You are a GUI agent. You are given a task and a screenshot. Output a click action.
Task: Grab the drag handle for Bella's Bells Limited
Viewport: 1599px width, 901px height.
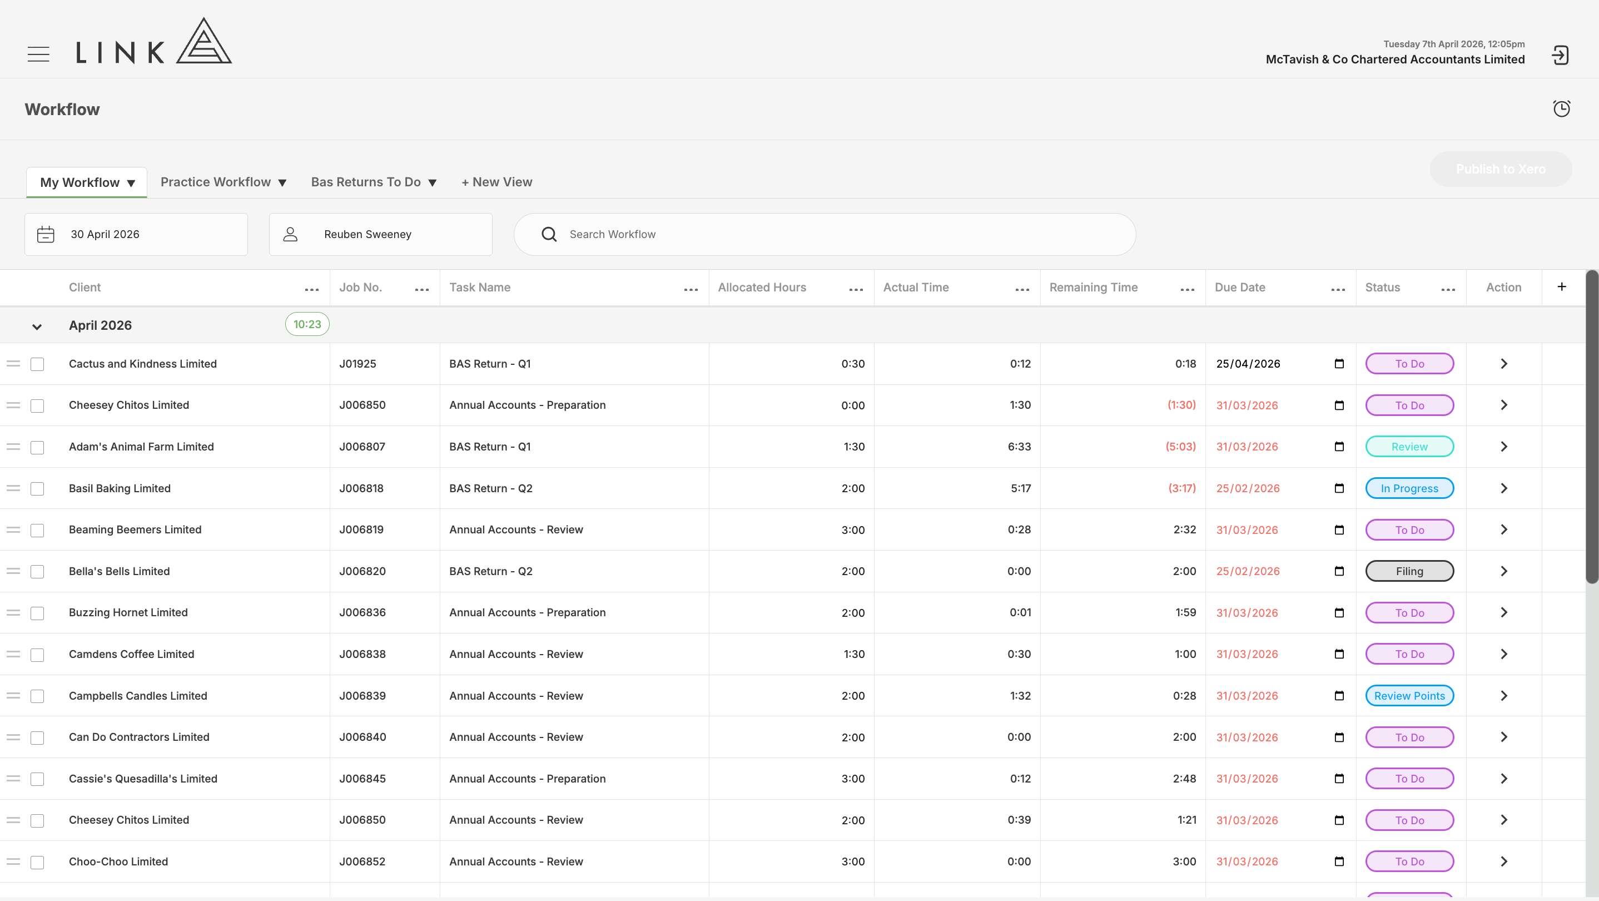[x=14, y=571]
